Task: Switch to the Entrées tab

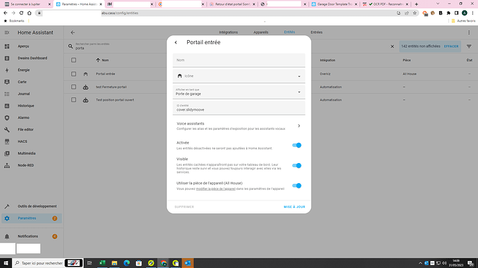Action: (x=317, y=32)
